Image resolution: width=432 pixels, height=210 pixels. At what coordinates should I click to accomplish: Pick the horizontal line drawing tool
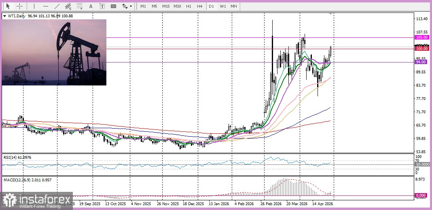tap(45, 6)
